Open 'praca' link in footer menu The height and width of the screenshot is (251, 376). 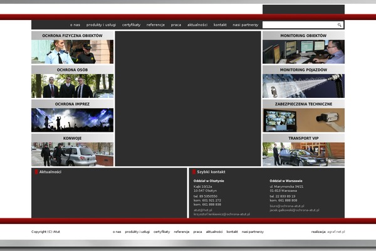click(x=197, y=232)
